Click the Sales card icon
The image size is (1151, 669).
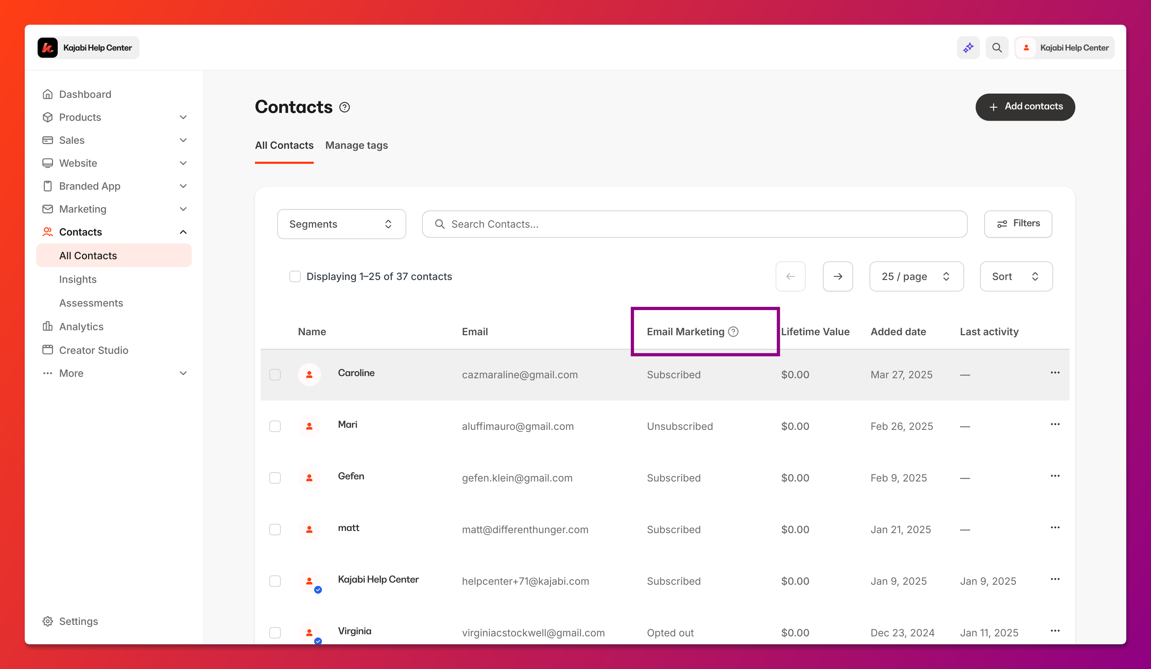(x=47, y=140)
